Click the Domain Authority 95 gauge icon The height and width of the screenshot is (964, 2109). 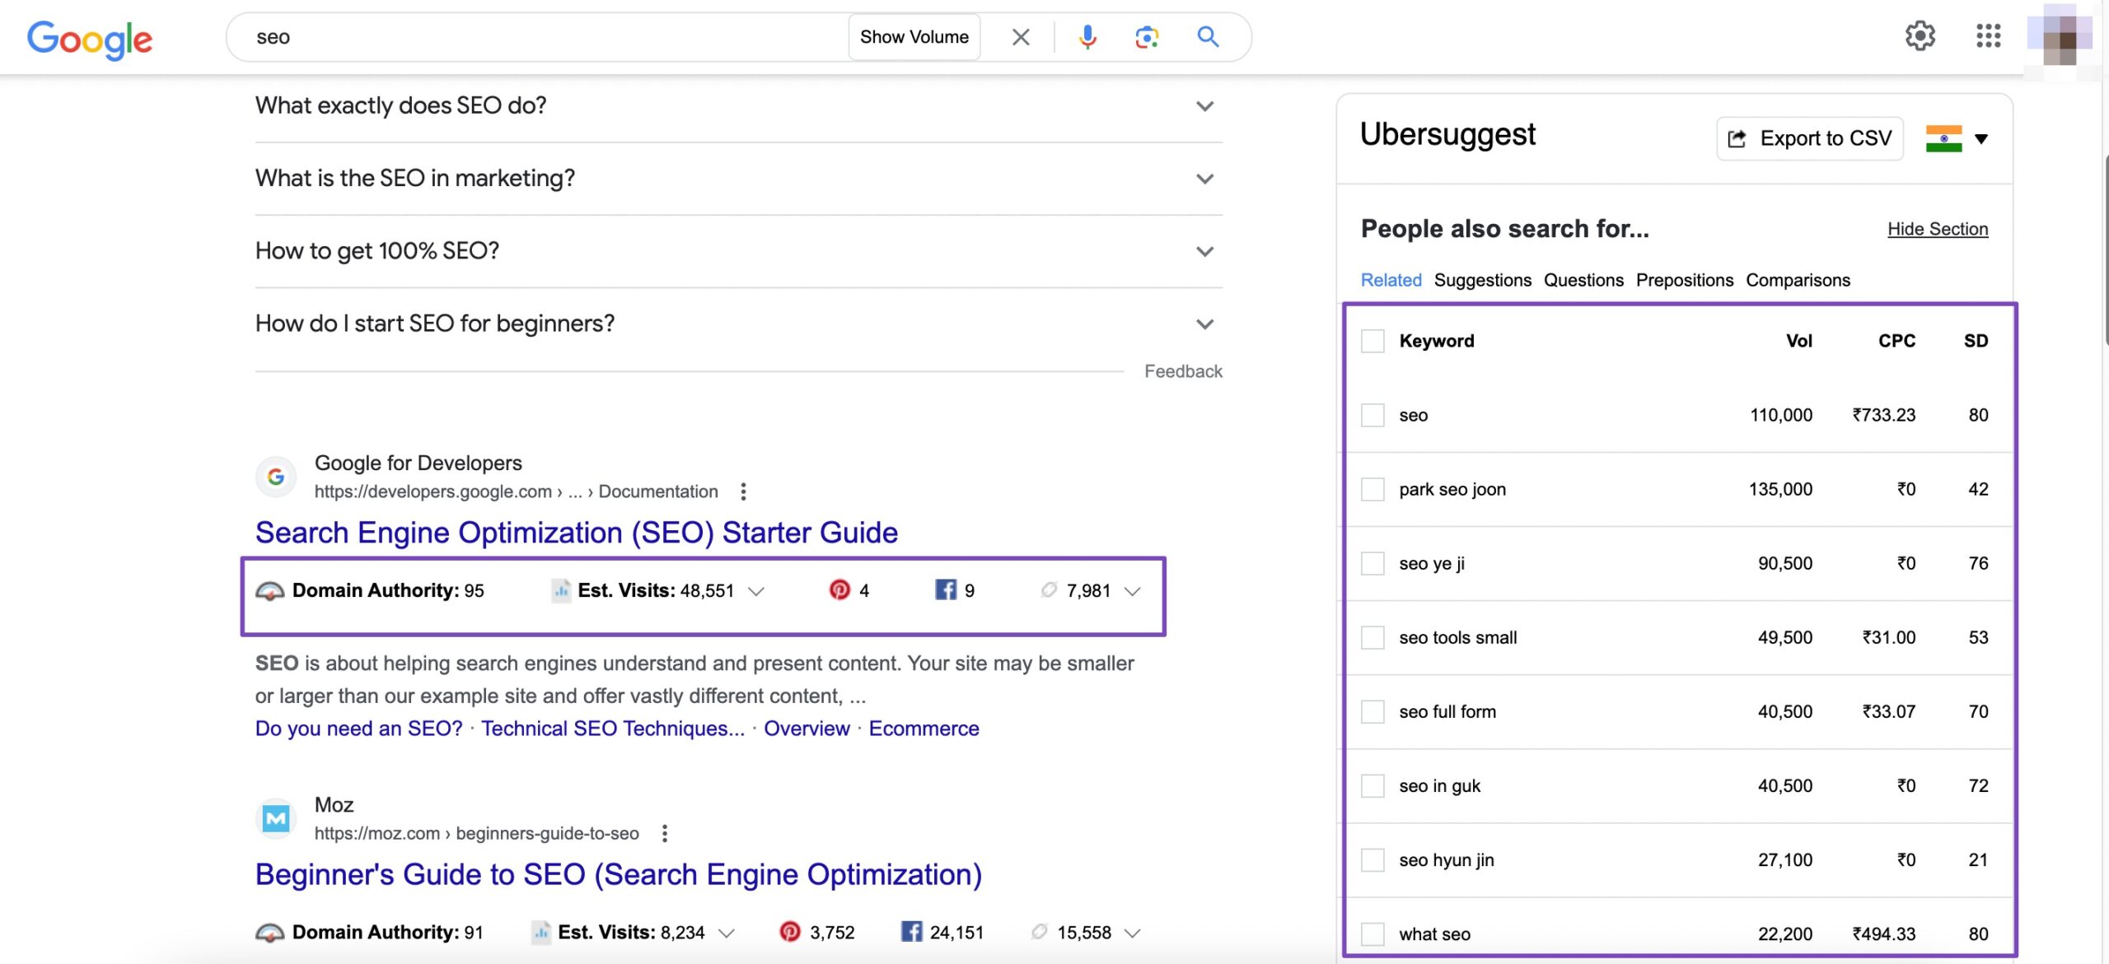270,590
